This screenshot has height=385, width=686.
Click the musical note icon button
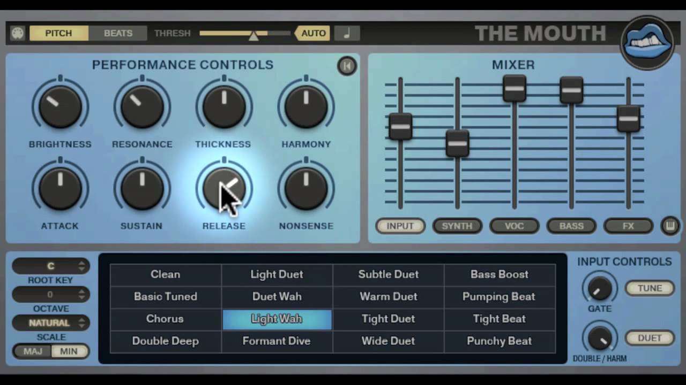(347, 33)
